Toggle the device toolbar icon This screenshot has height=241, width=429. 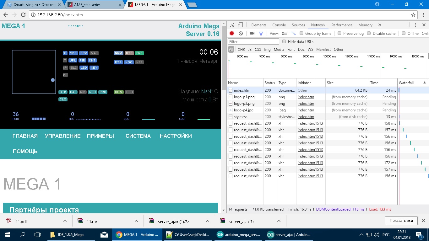tap(240, 25)
